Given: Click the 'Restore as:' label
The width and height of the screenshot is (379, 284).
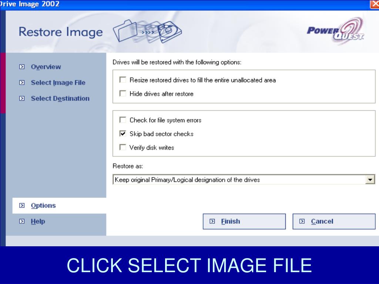Looking at the screenshot, I should click(128, 166).
